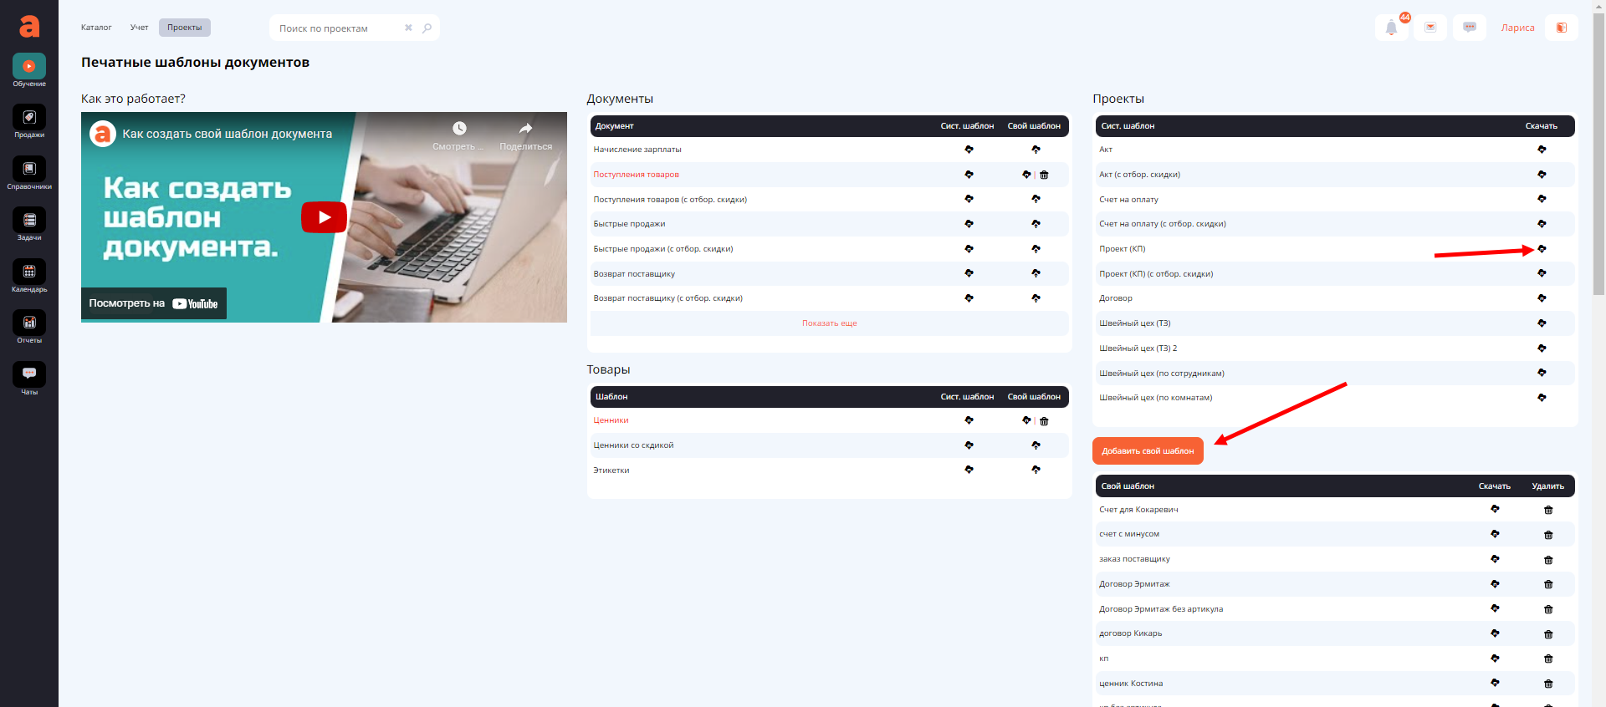
Task: Open the notifications bell
Action: tap(1391, 28)
